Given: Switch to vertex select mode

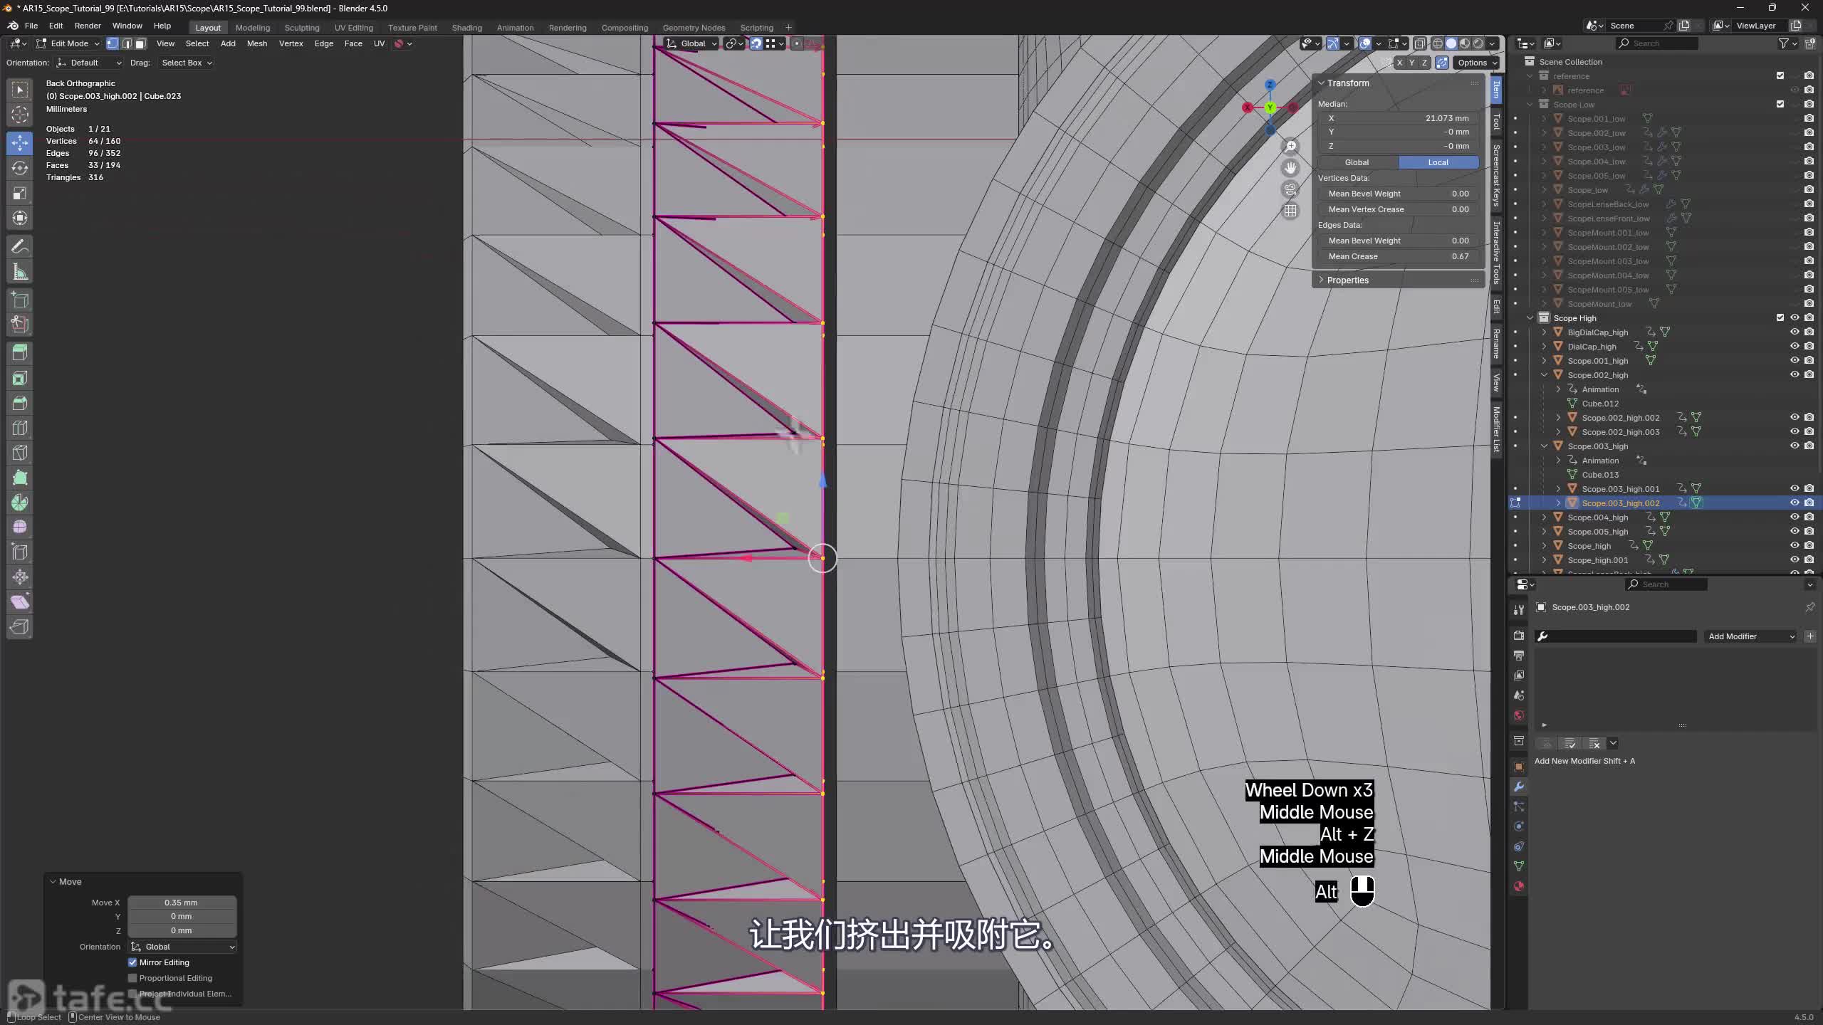Looking at the screenshot, I should (112, 43).
